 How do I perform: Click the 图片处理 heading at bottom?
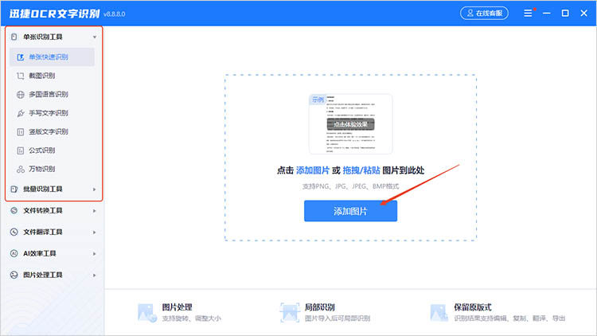177,307
